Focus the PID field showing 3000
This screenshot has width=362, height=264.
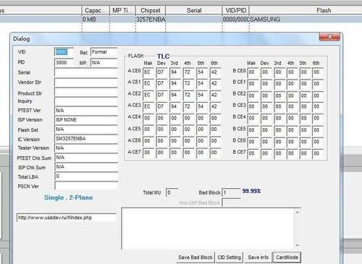click(x=64, y=63)
